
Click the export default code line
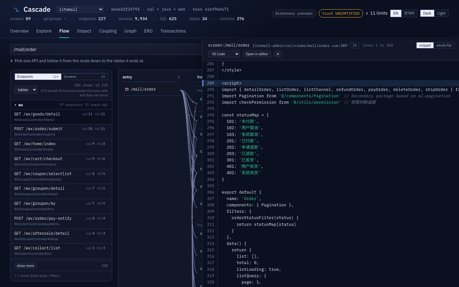click(241, 192)
